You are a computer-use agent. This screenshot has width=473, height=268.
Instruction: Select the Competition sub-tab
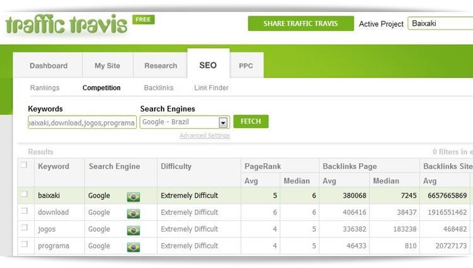pyautogui.click(x=102, y=88)
